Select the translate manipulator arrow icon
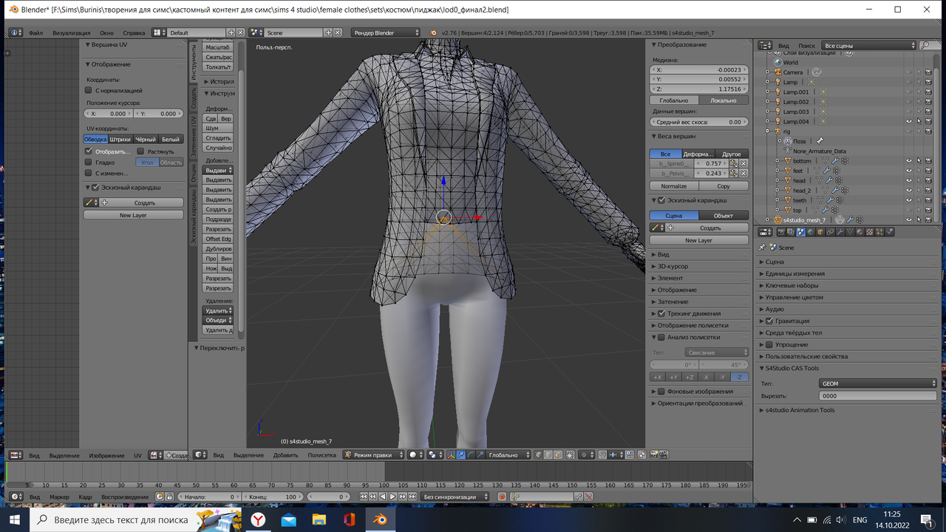 [461, 455]
